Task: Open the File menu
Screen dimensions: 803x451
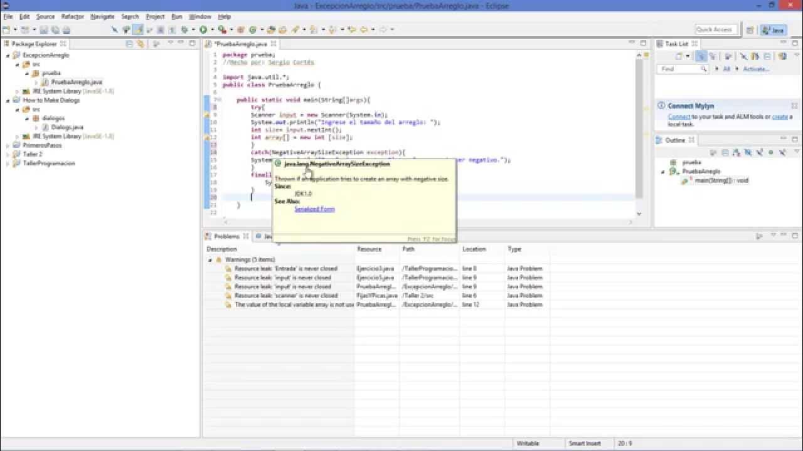Action: click(x=8, y=16)
